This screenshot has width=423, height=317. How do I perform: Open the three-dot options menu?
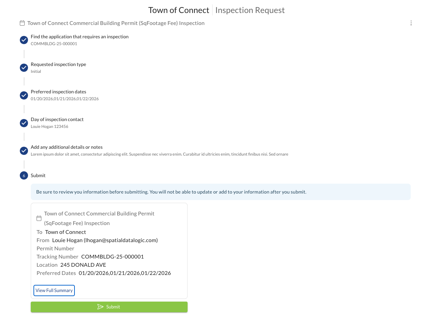tap(411, 23)
